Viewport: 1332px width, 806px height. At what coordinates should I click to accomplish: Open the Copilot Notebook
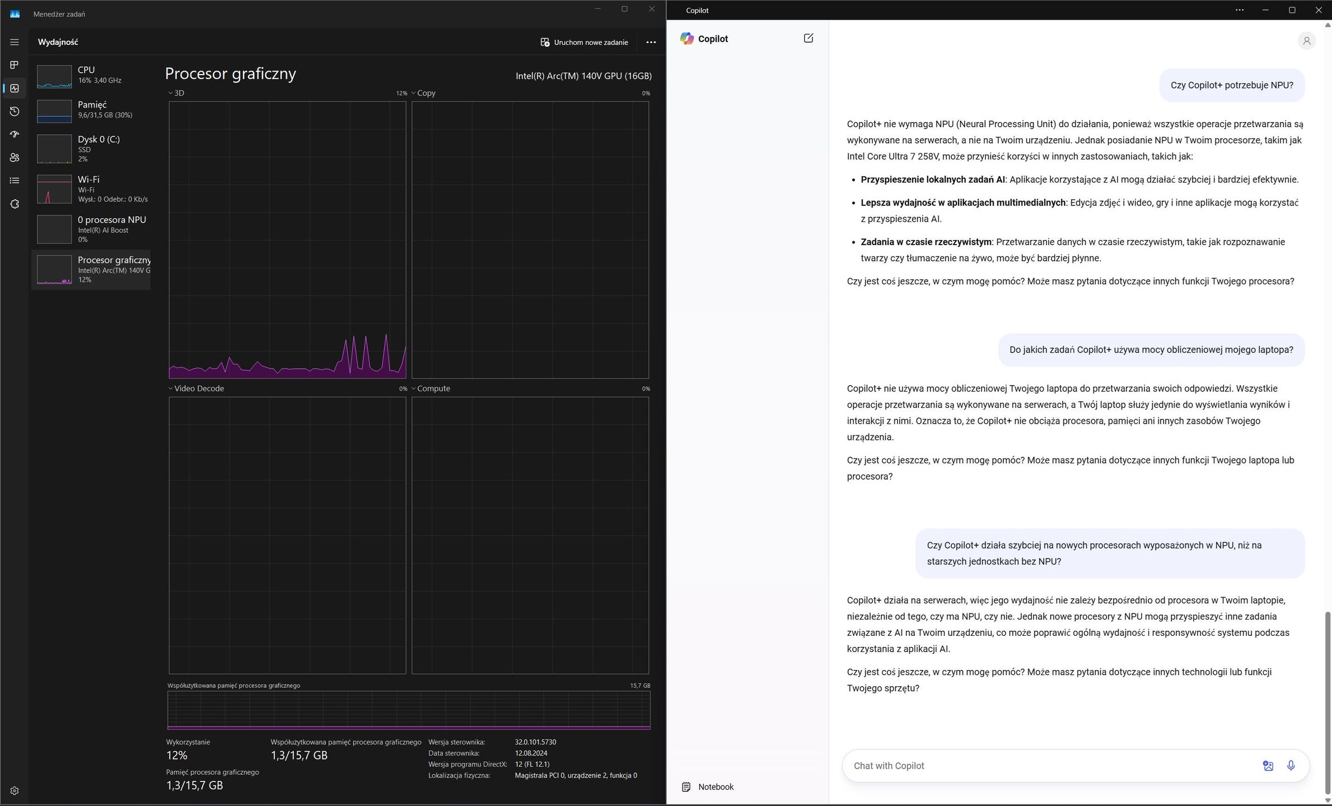pyautogui.click(x=708, y=787)
